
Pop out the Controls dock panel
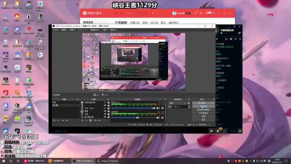214,99
